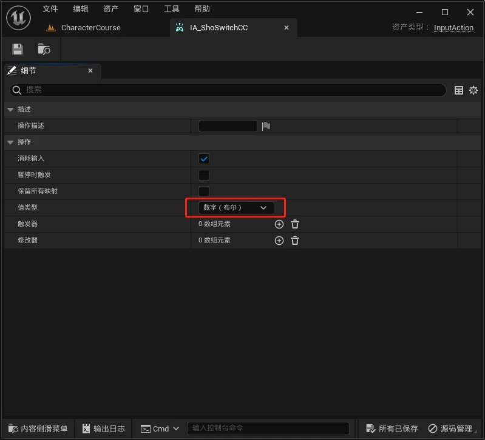Viewport: 485px width, 440px height.
Task: Collapse the 操作 section
Action: pos(10,142)
